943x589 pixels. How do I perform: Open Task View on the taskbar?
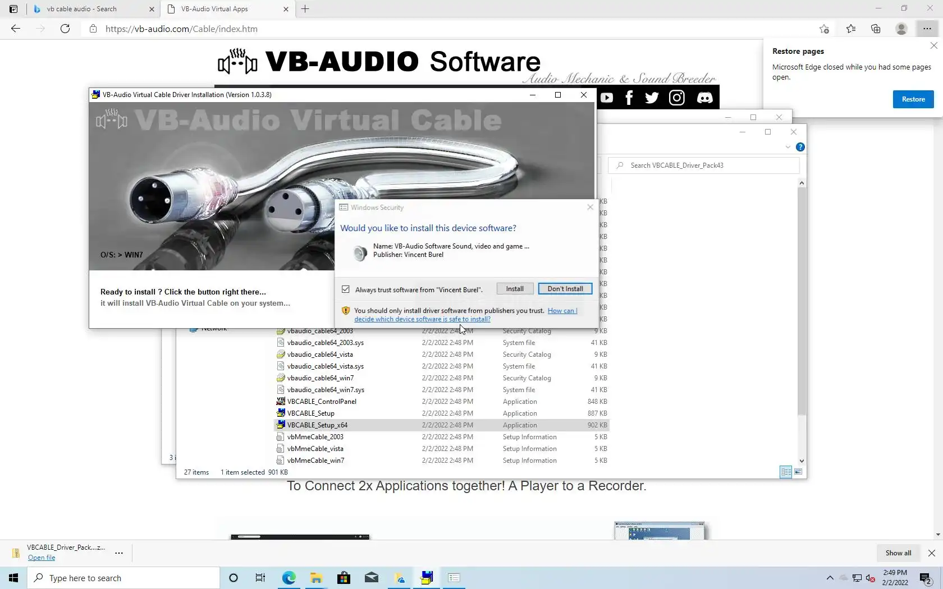[x=260, y=578]
